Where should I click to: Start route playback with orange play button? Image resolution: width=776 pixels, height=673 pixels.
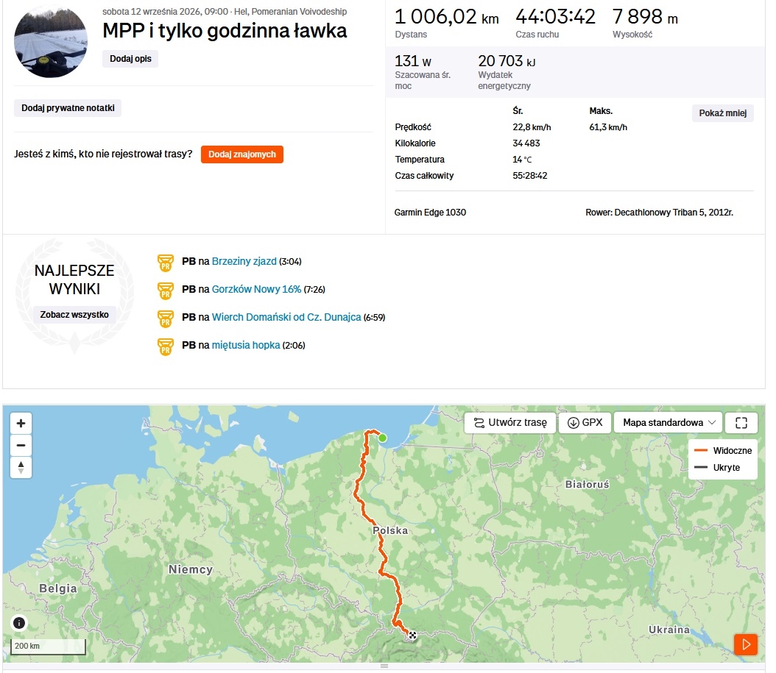(746, 644)
